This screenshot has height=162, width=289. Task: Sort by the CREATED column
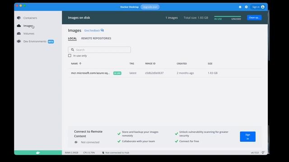point(182,63)
